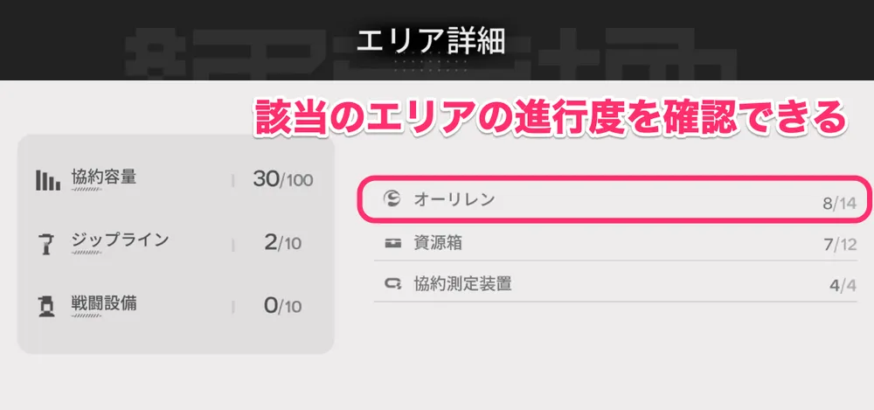Image resolution: width=874 pixels, height=410 pixels.
Task: Click the 資源箱 chest icon
Action: pyautogui.click(x=393, y=243)
